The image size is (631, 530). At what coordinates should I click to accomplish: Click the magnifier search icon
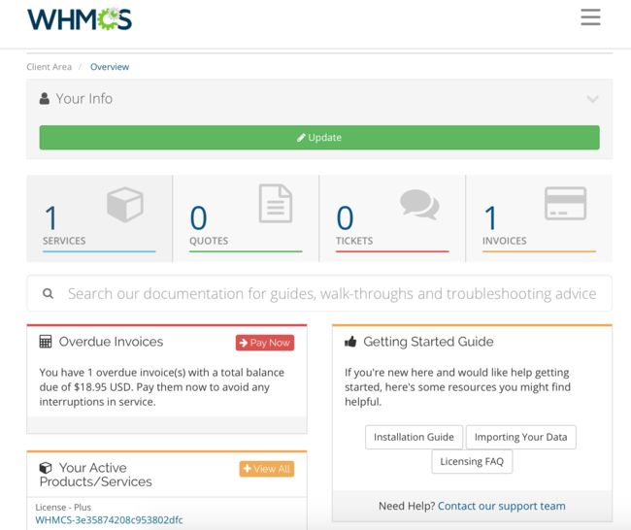(48, 294)
